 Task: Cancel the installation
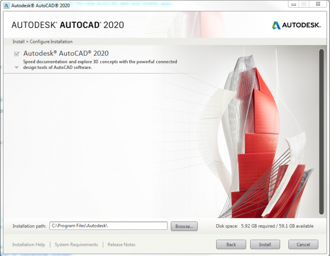click(x=303, y=244)
